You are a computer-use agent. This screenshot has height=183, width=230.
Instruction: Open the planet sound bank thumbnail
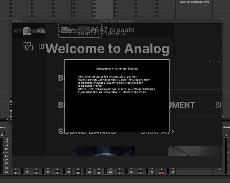(105, 151)
